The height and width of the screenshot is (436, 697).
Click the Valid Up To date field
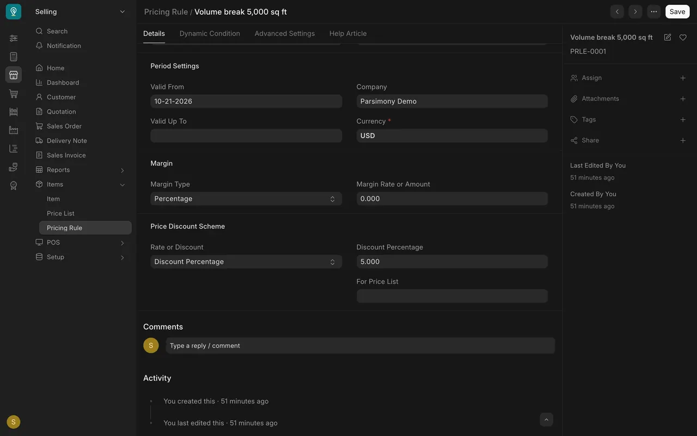246,136
